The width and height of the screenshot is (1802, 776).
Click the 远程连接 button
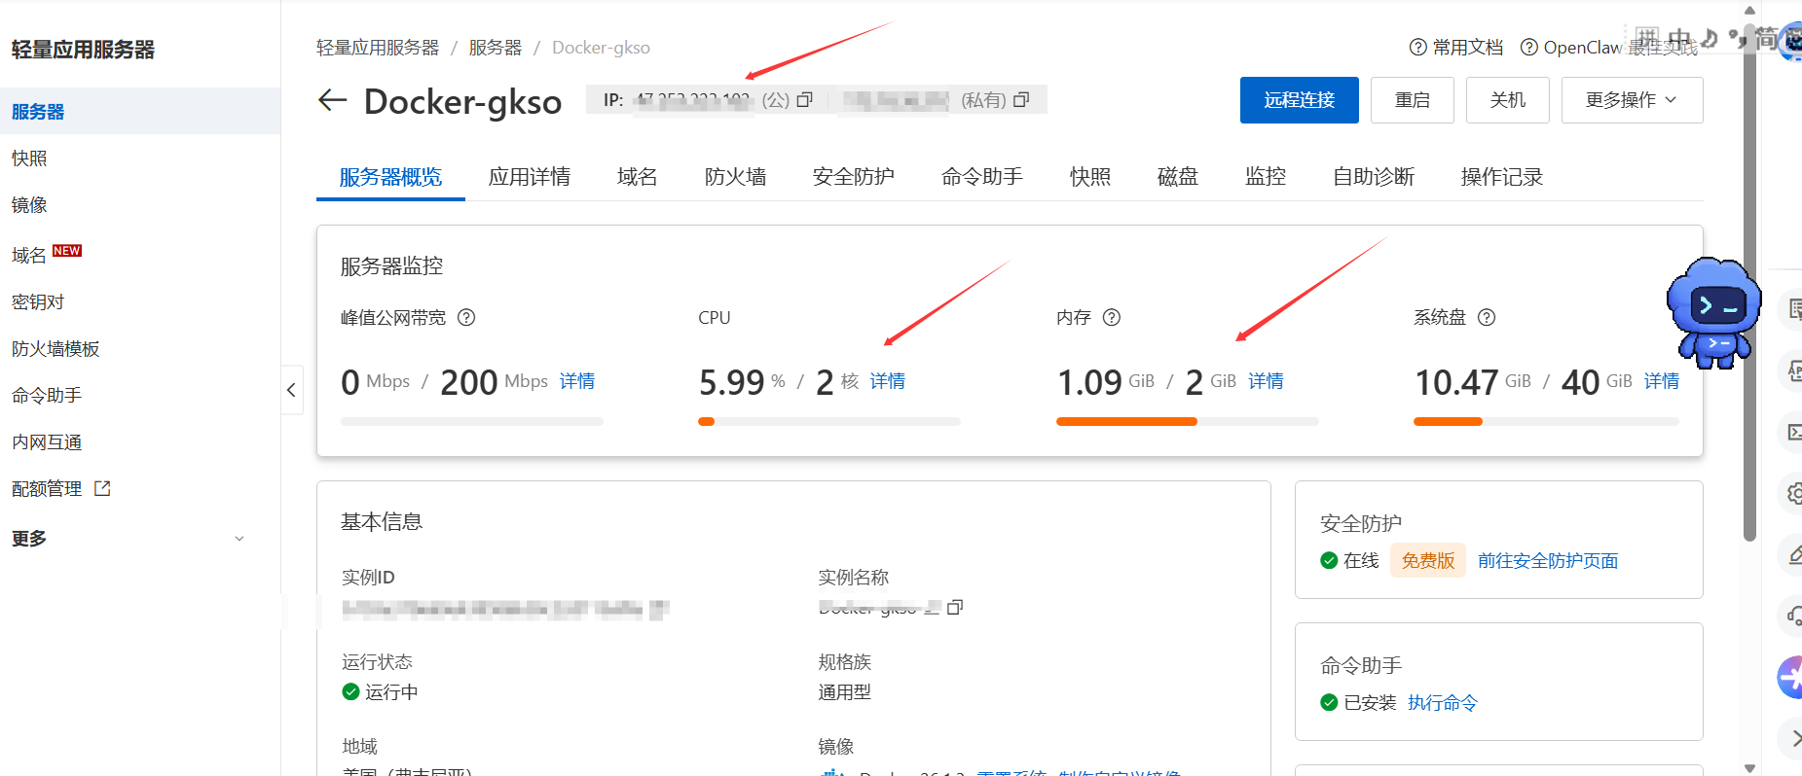(1299, 100)
